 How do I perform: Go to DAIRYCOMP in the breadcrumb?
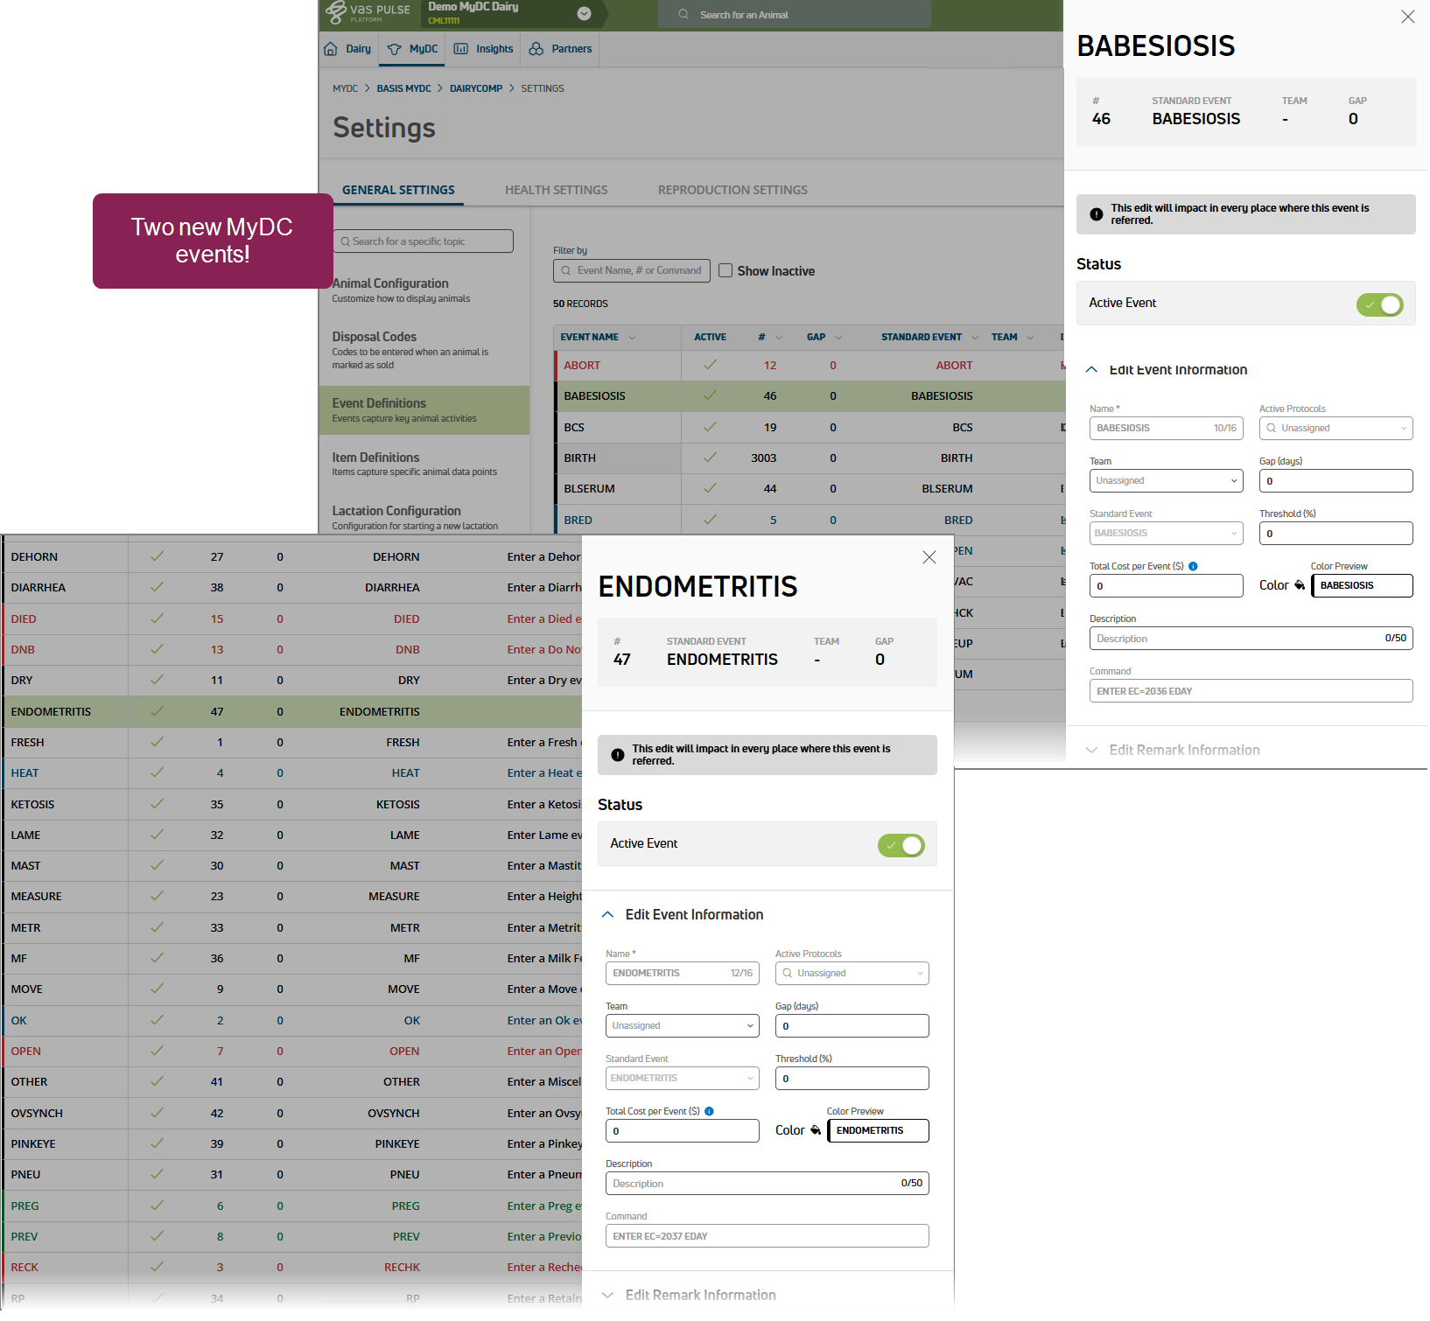coord(476,88)
